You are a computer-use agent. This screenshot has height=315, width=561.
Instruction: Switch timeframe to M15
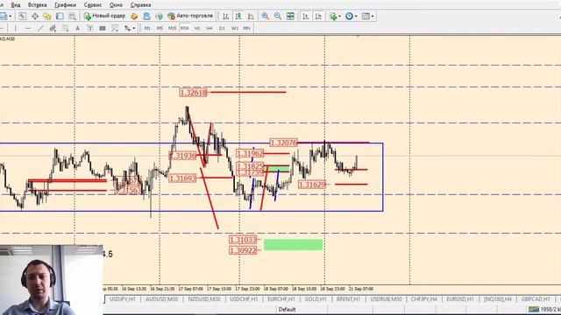point(172,28)
